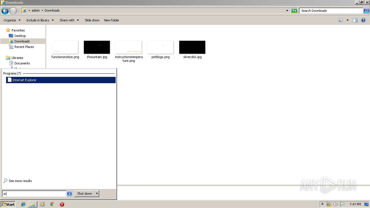Viewport: 370px width, 208px height.
Task: Click the admin breadcrumb in address bar
Action: [36, 10]
